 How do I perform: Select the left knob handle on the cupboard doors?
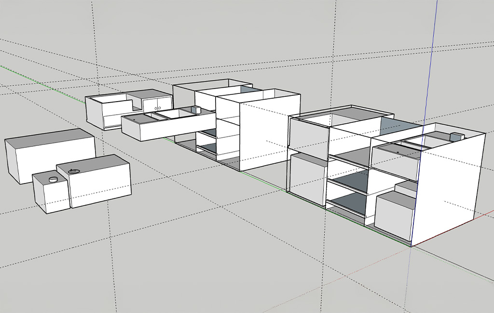[x=155, y=108]
